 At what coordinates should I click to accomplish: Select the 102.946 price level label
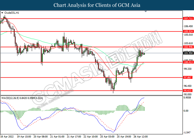coord(188,47)
